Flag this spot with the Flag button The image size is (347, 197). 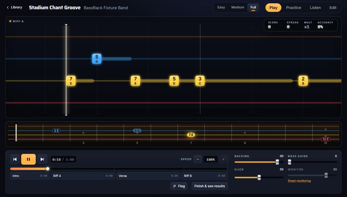tap(179, 186)
